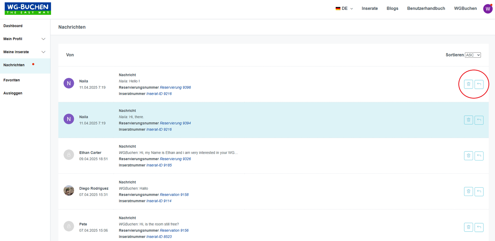Click Ausloggen to log out
Image resolution: width=495 pixels, height=241 pixels.
(x=13, y=93)
